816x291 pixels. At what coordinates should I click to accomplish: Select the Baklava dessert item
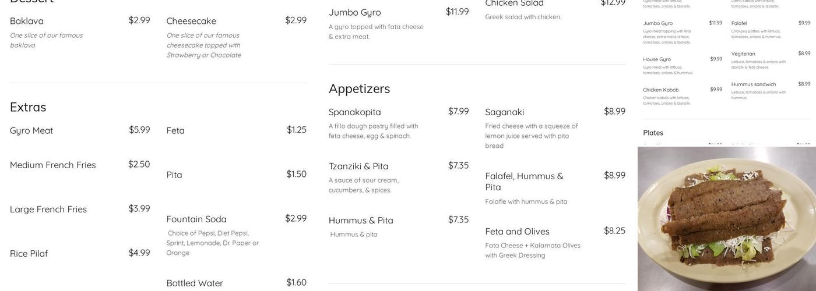click(x=27, y=21)
